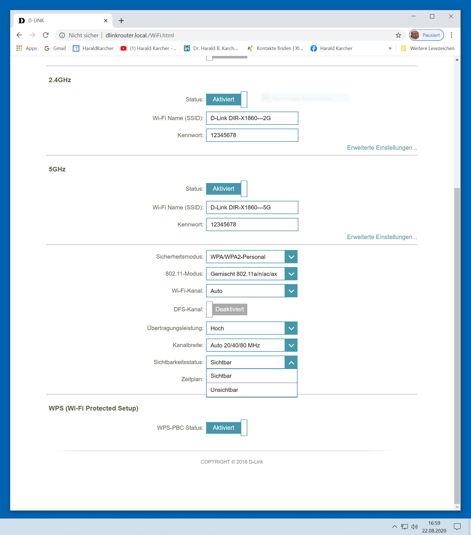Open the LinkedIn Dr. Harald B. Karch bookmark

(211, 48)
